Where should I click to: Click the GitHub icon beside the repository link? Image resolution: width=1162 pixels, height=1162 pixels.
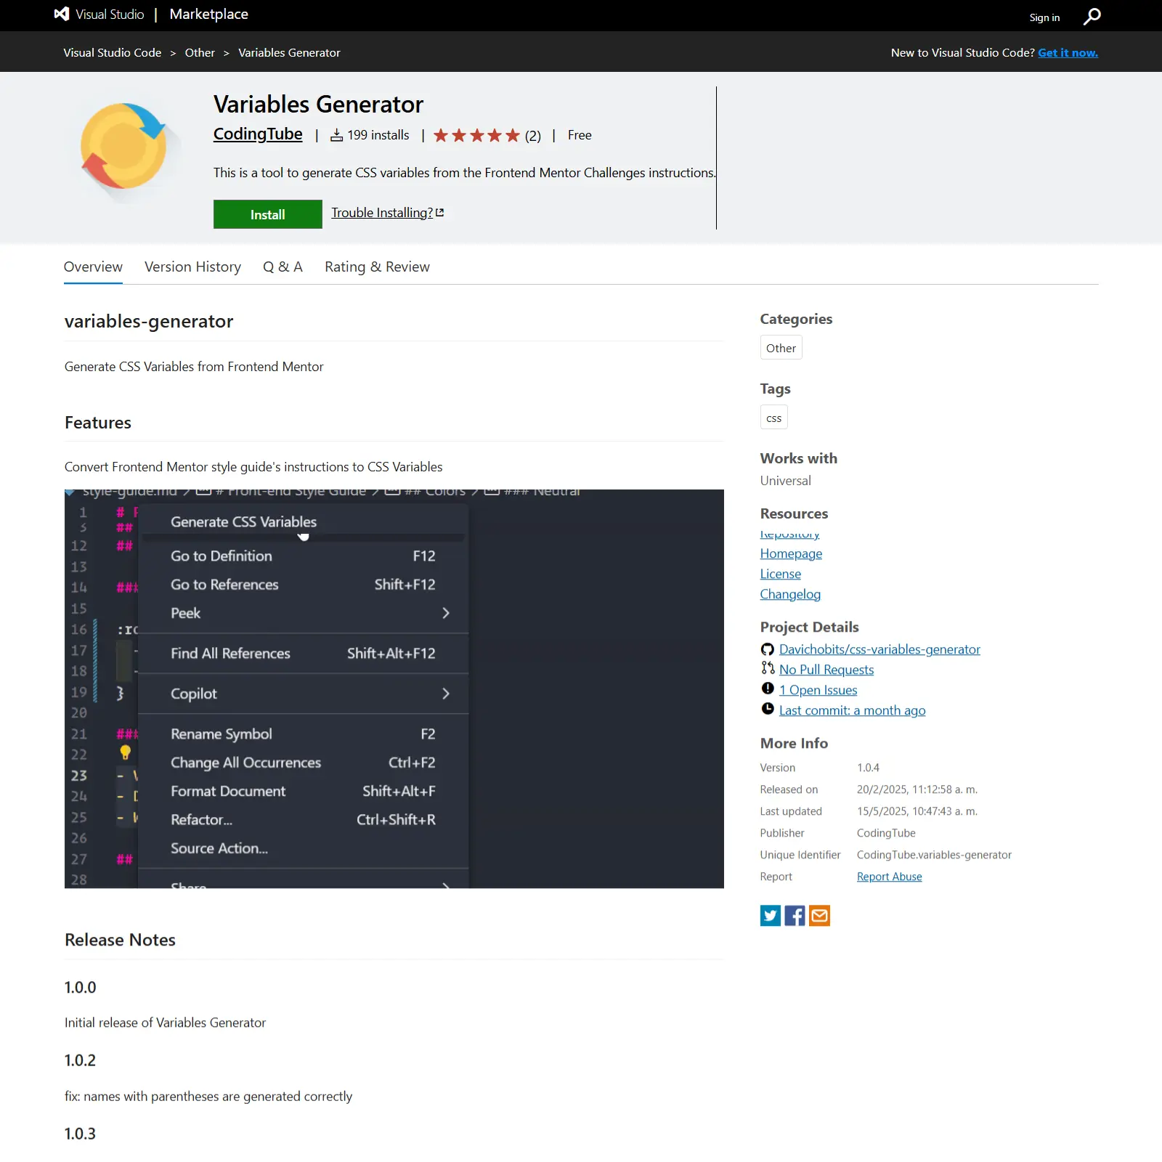[768, 649]
